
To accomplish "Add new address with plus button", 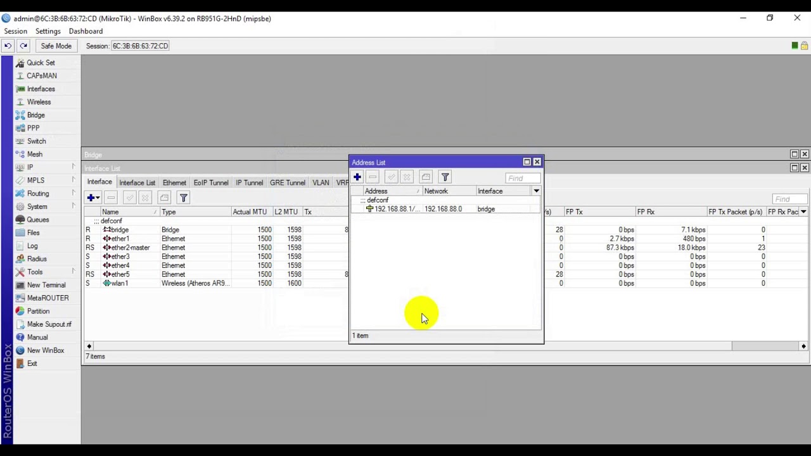I will (357, 177).
